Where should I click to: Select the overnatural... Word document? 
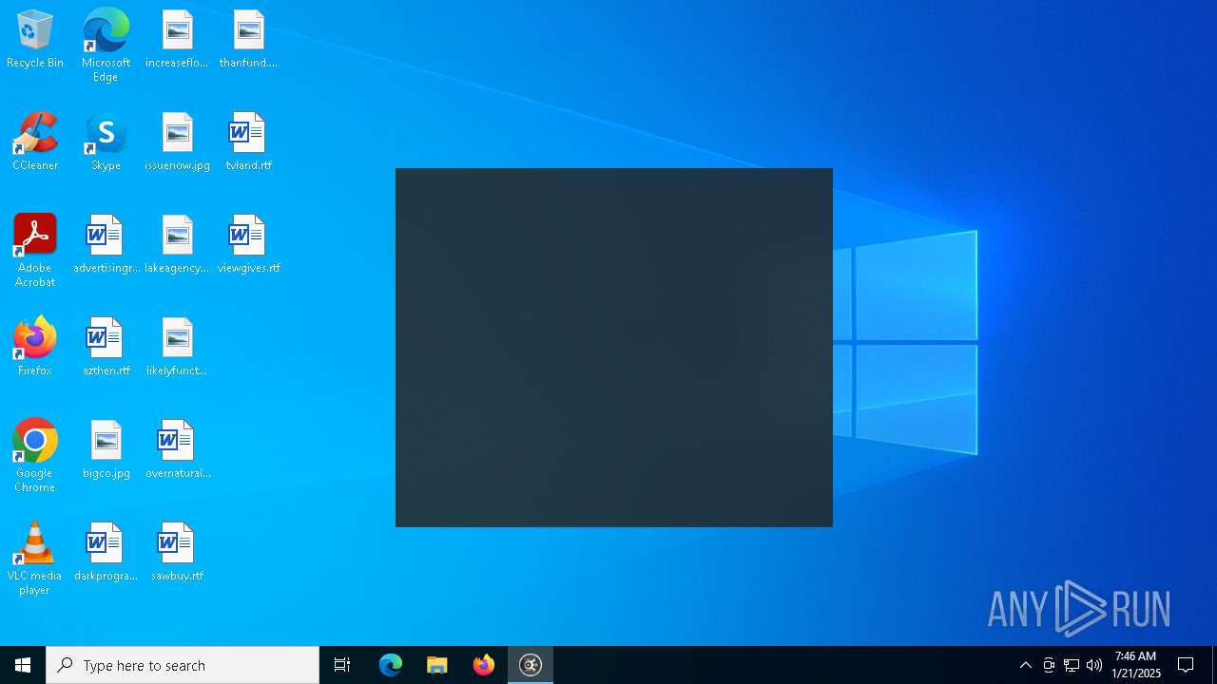[177, 450]
